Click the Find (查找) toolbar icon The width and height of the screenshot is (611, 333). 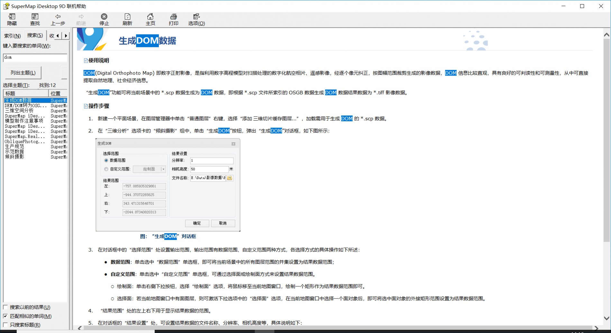[x=35, y=20]
